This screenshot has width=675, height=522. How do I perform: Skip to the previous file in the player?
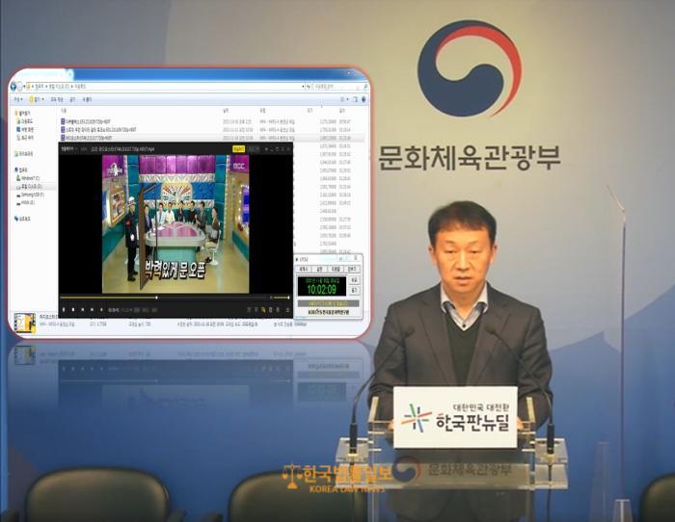83,309
